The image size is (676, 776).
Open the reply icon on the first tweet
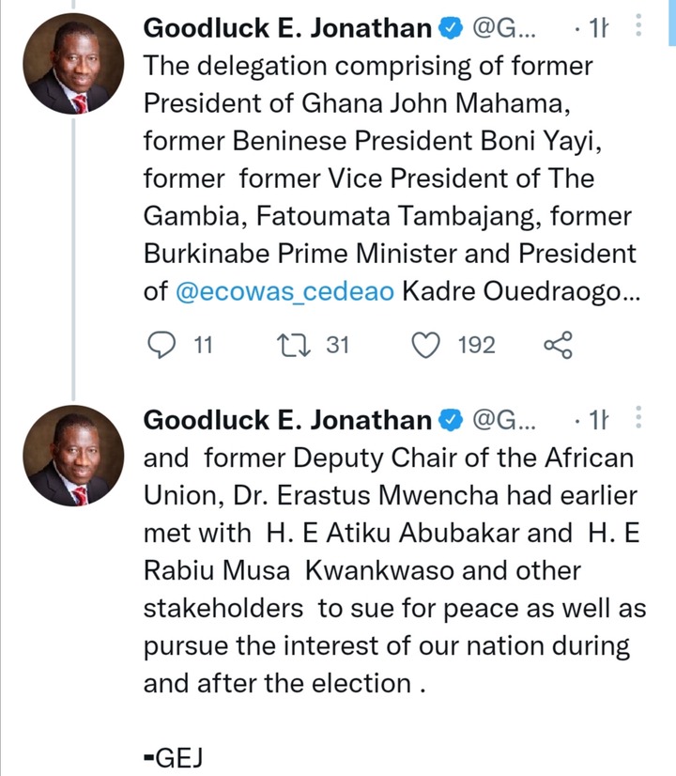pyautogui.click(x=161, y=345)
